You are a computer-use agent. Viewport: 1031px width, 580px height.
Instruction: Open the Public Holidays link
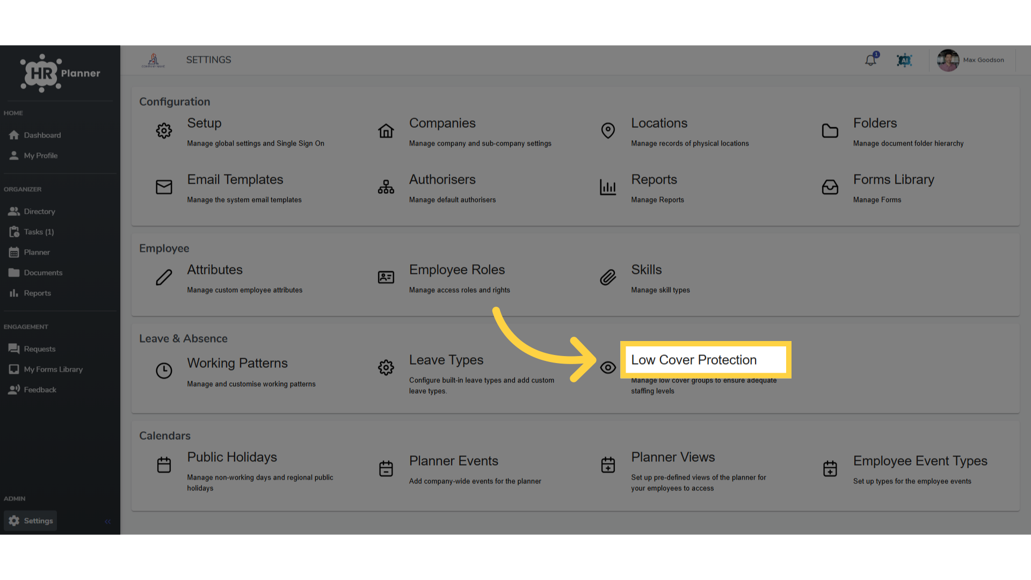[x=232, y=457]
